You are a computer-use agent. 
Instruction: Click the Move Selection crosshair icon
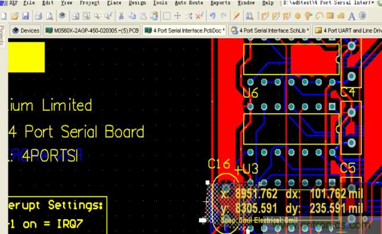178,16
